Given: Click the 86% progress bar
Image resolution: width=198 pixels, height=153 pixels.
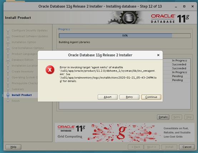Looking at the screenshot, I should click(x=125, y=36).
